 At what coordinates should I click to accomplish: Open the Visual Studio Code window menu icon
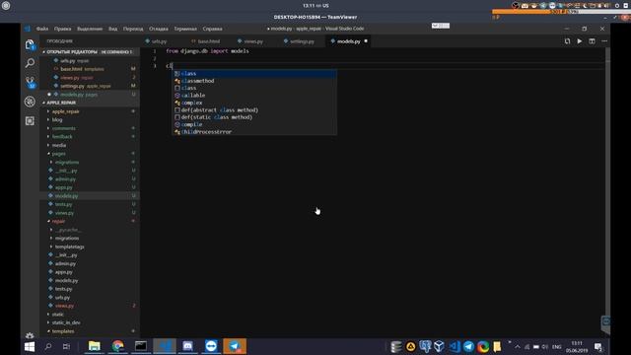(27, 29)
